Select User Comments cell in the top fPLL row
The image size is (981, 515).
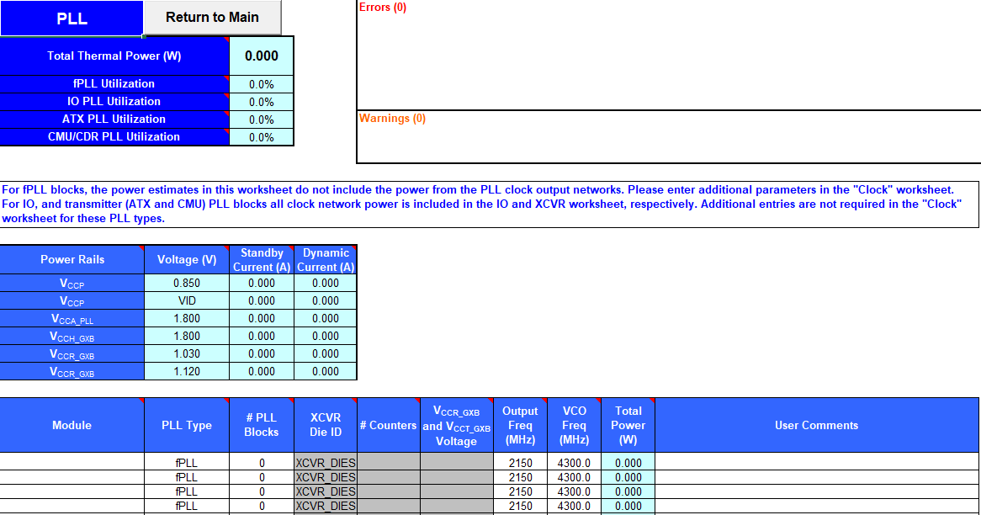pos(816,463)
